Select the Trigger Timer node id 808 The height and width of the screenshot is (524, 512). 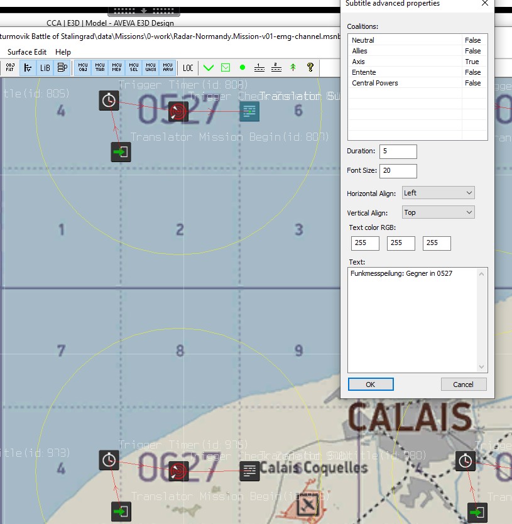[x=109, y=101]
